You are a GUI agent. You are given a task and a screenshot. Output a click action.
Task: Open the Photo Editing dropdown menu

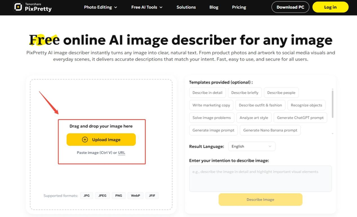point(100,7)
